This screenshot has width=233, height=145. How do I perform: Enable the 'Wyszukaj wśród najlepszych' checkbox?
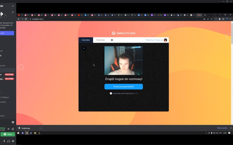tap(111, 93)
